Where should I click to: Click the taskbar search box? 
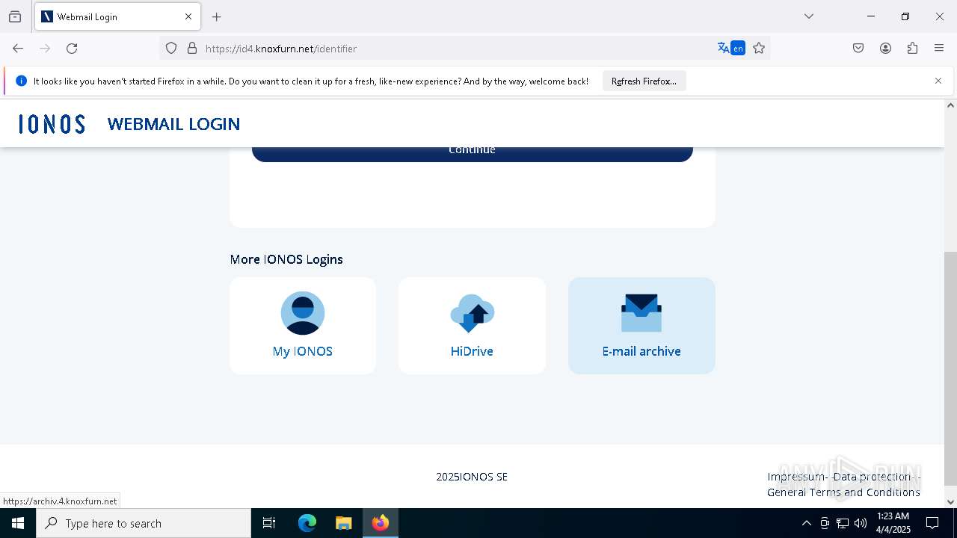pyautogui.click(x=144, y=523)
